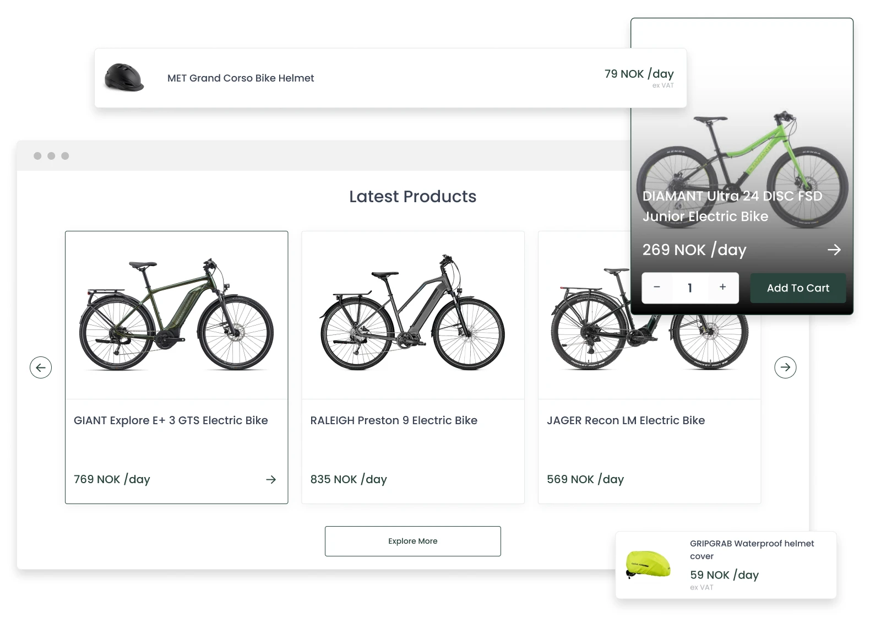Increase quantity with the plus button
Screen dimensions: 870x617
point(723,287)
